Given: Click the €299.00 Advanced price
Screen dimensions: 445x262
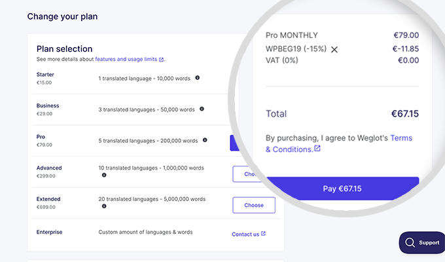Looking at the screenshot, I should click(x=46, y=176).
